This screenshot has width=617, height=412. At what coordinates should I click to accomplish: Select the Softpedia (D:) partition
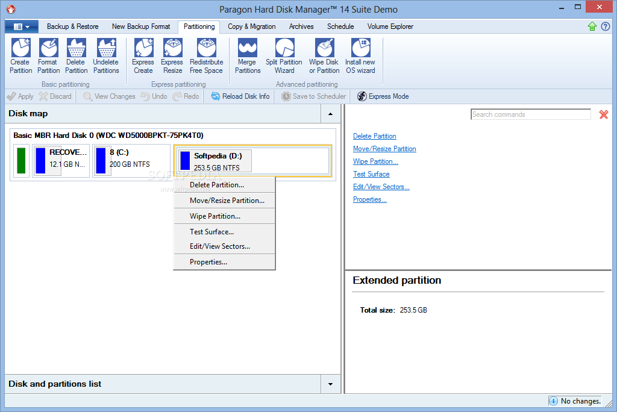click(x=252, y=161)
